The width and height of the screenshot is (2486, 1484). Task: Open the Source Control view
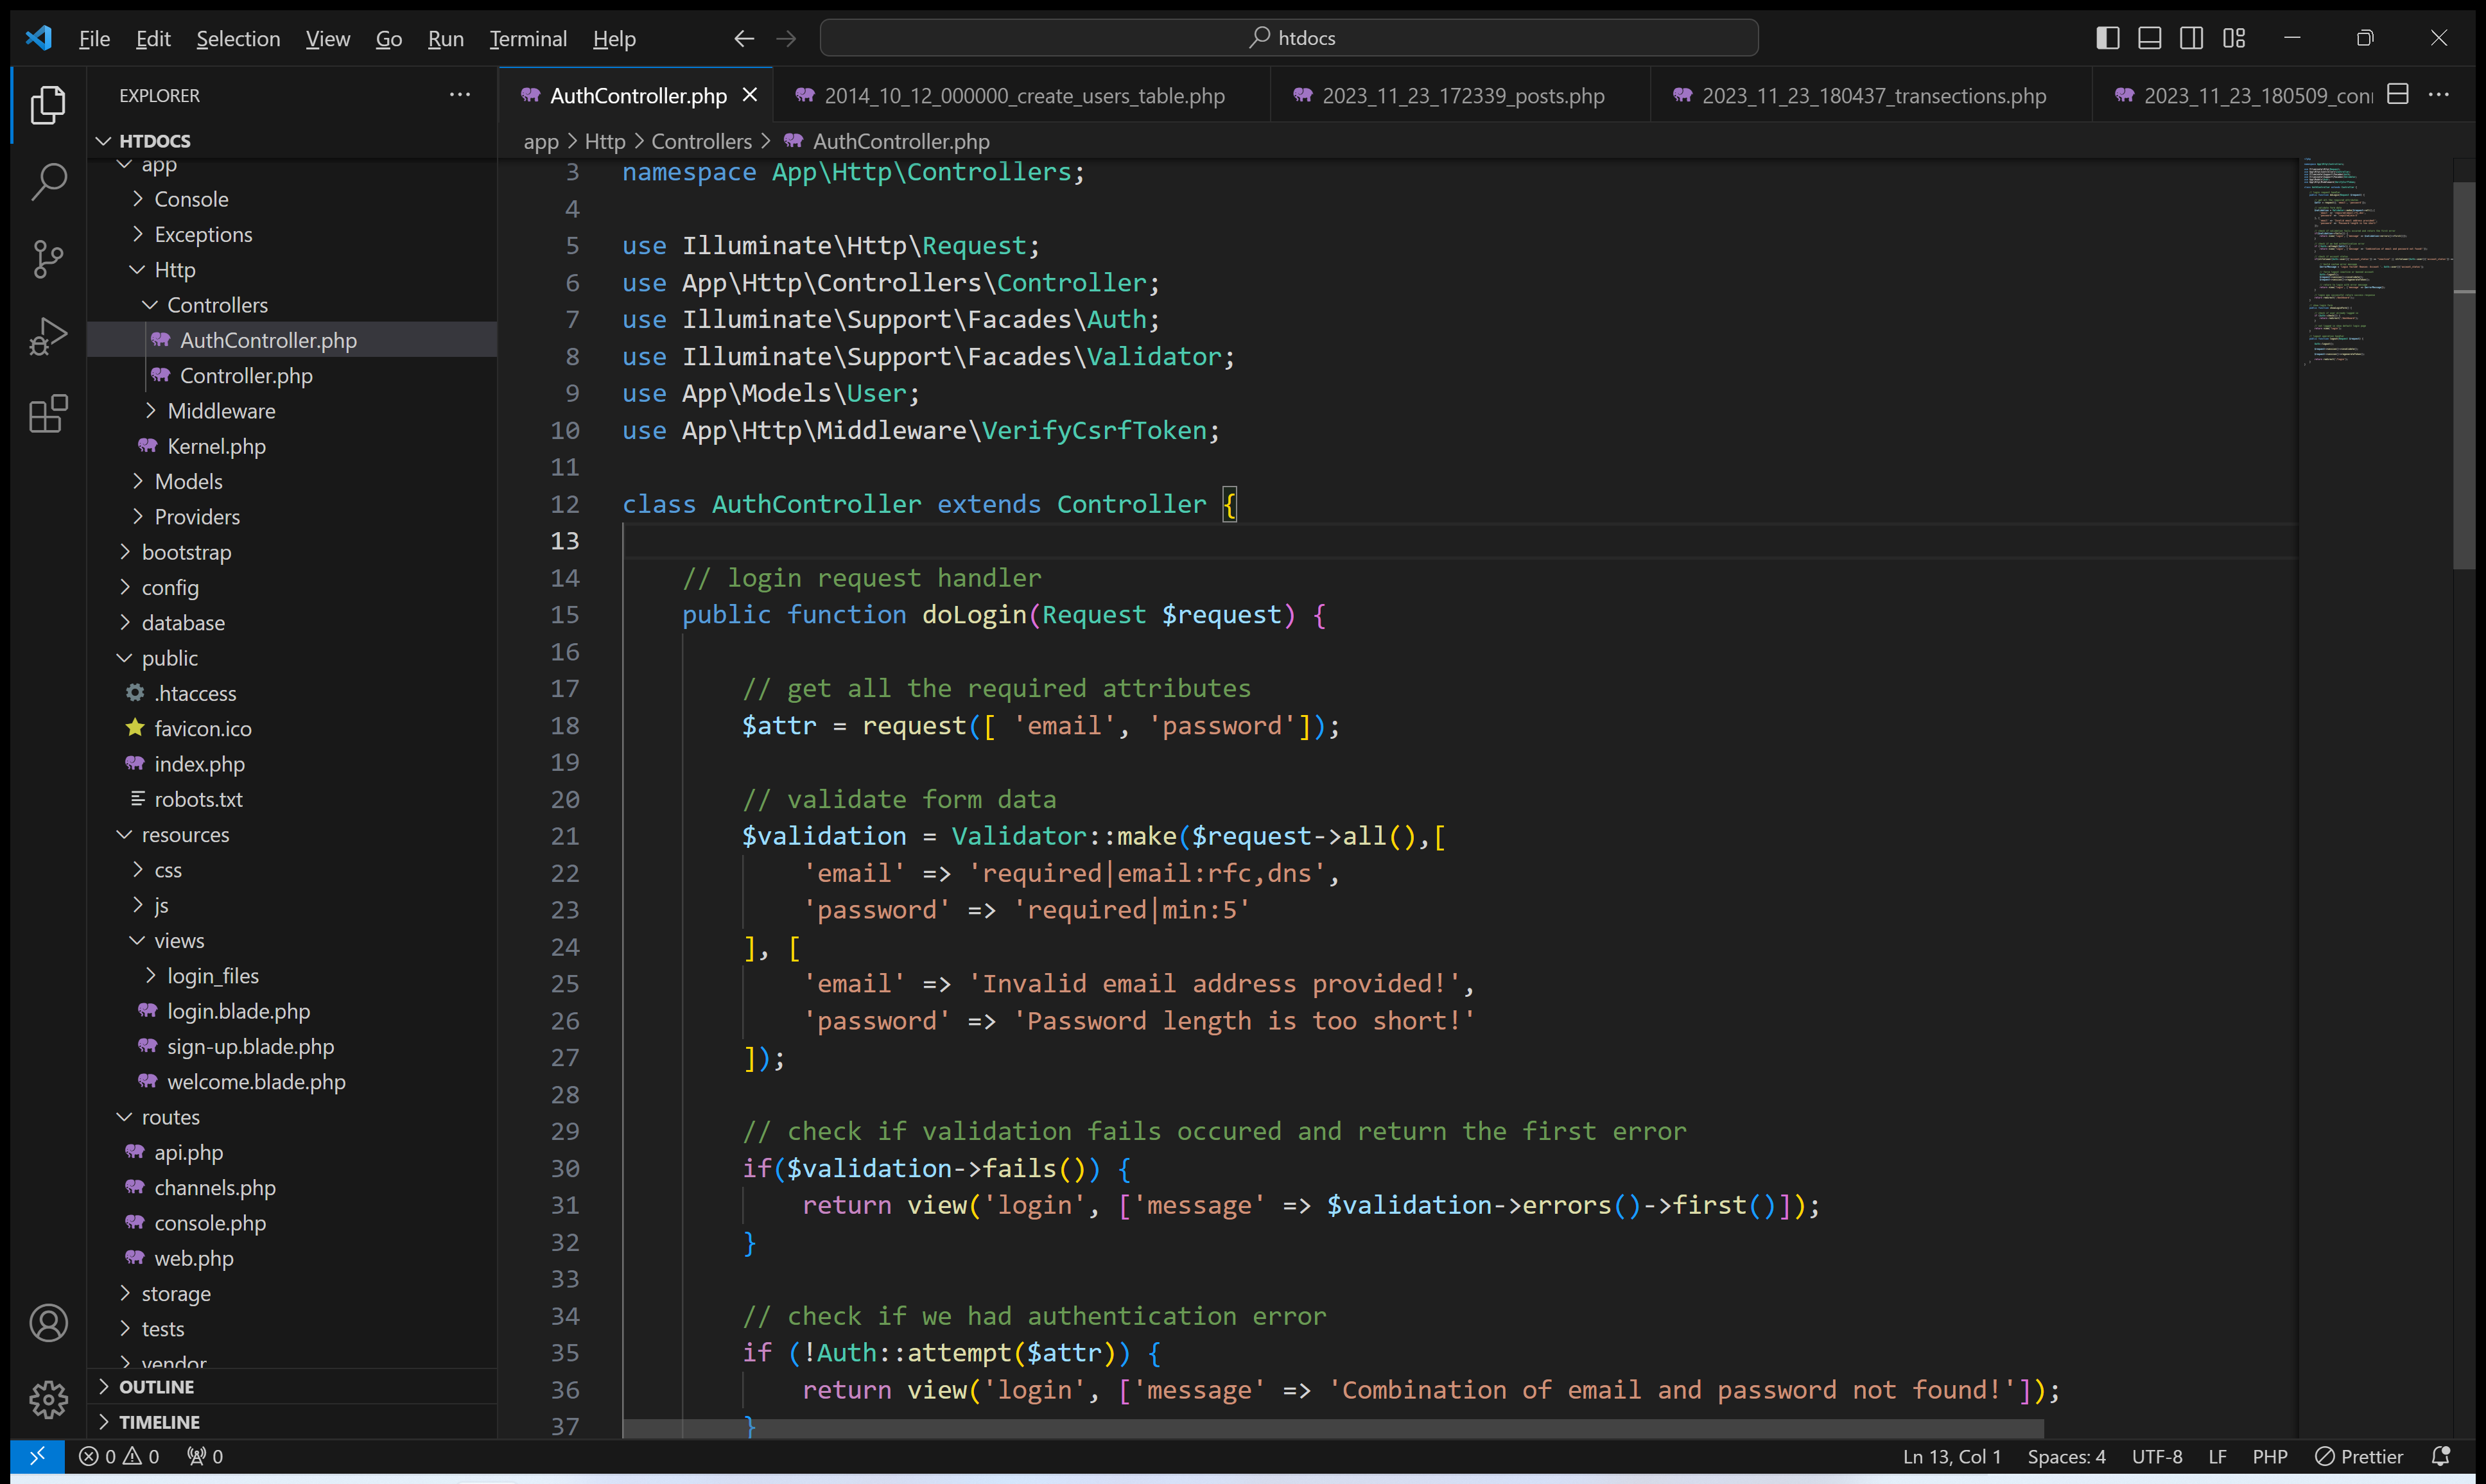[x=48, y=259]
